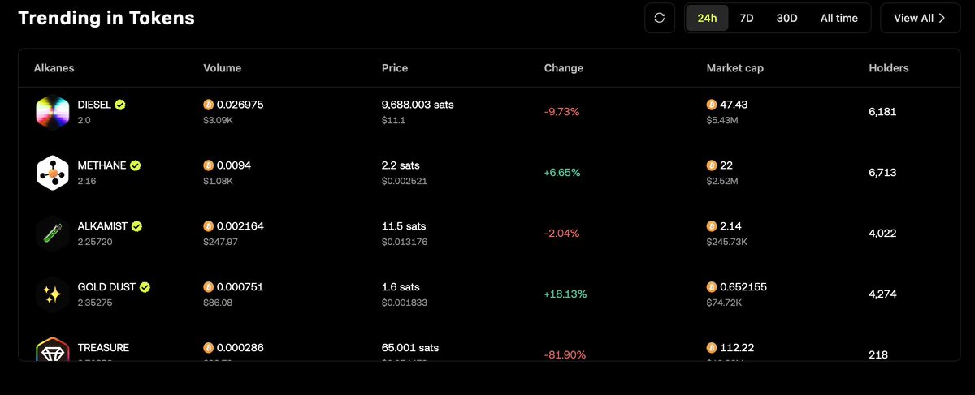Click the METHANE molecule logo
Screen dimensions: 975x395
click(53, 173)
